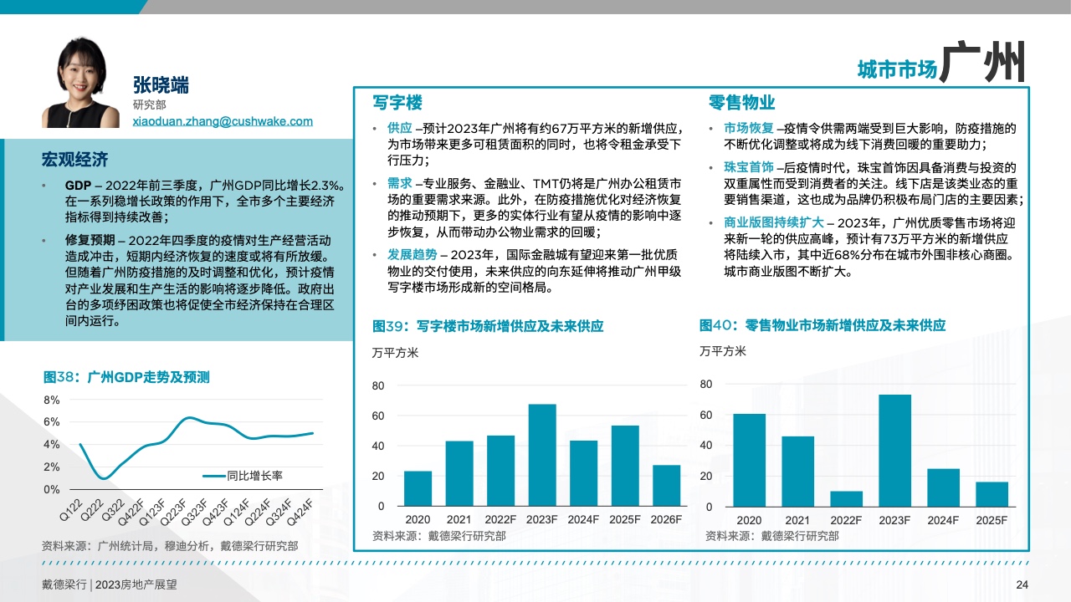The image size is (1071, 602).
Task: Select the 研究部 department label
Action: pos(150,105)
